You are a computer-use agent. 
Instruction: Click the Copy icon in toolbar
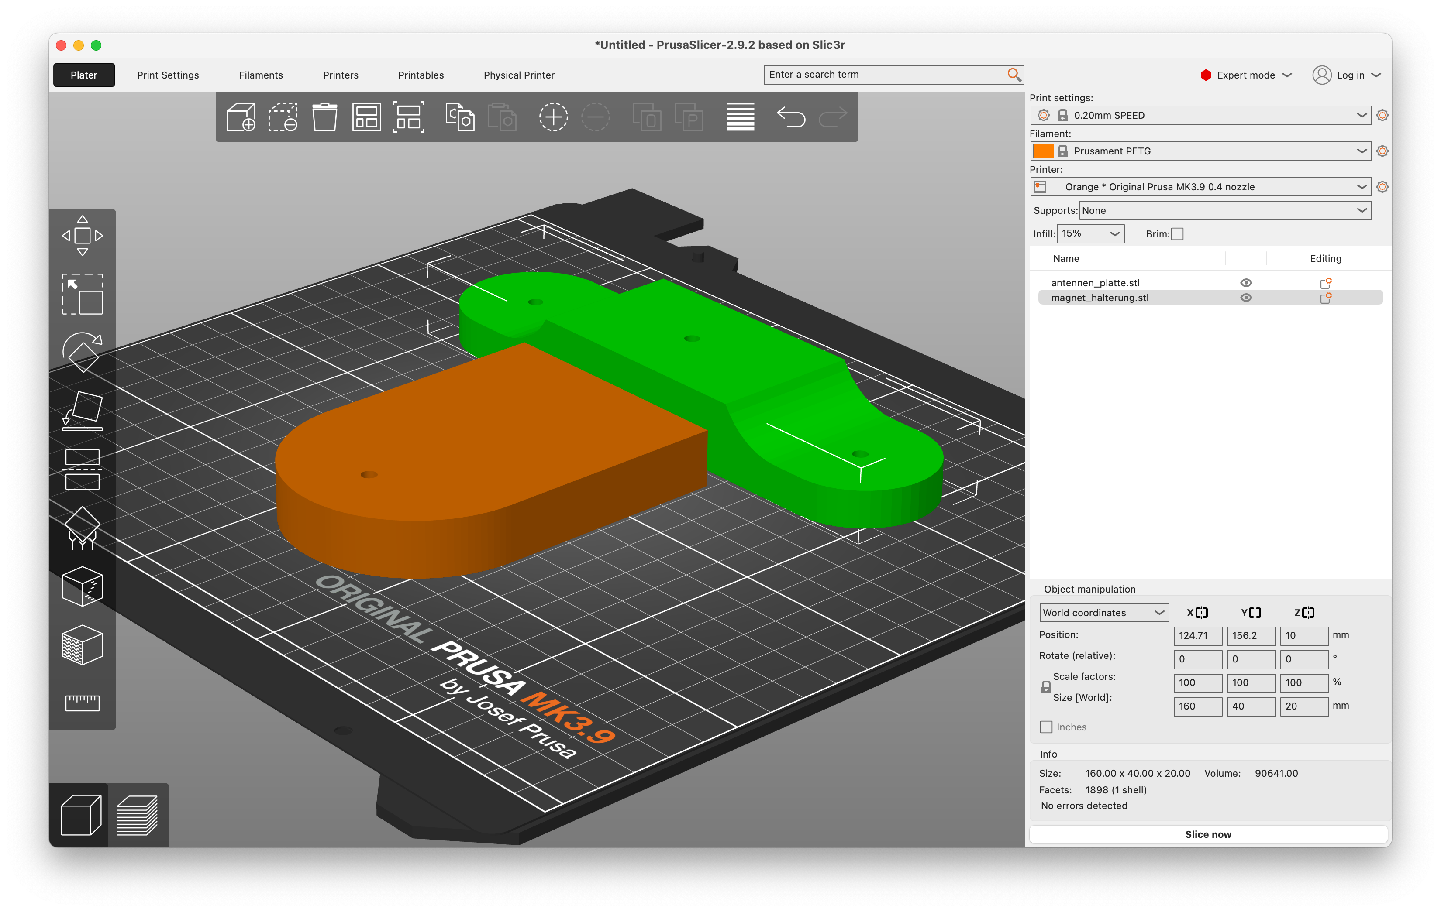(x=459, y=117)
